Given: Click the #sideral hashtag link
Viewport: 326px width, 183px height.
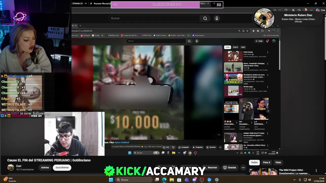Looking at the screenshot, I should point(125,143).
